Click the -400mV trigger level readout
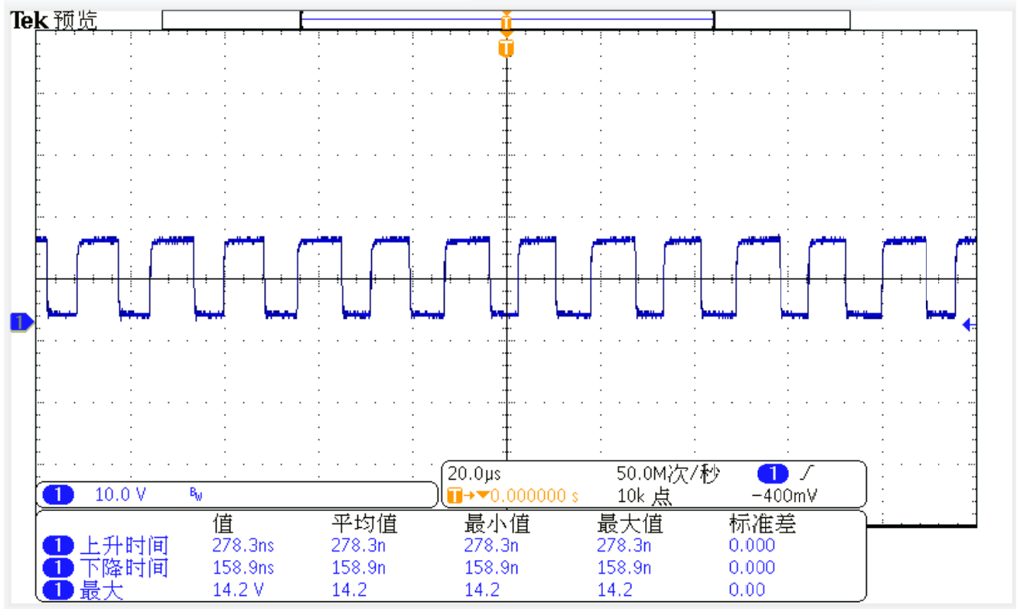This screenshot has width=1020, height=609. pos(784,496)
